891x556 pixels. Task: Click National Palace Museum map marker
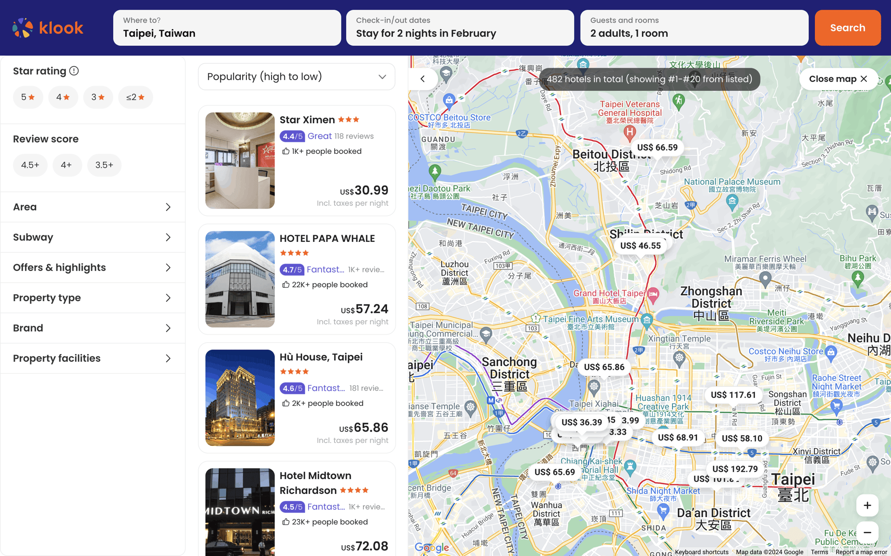(732, 201)
